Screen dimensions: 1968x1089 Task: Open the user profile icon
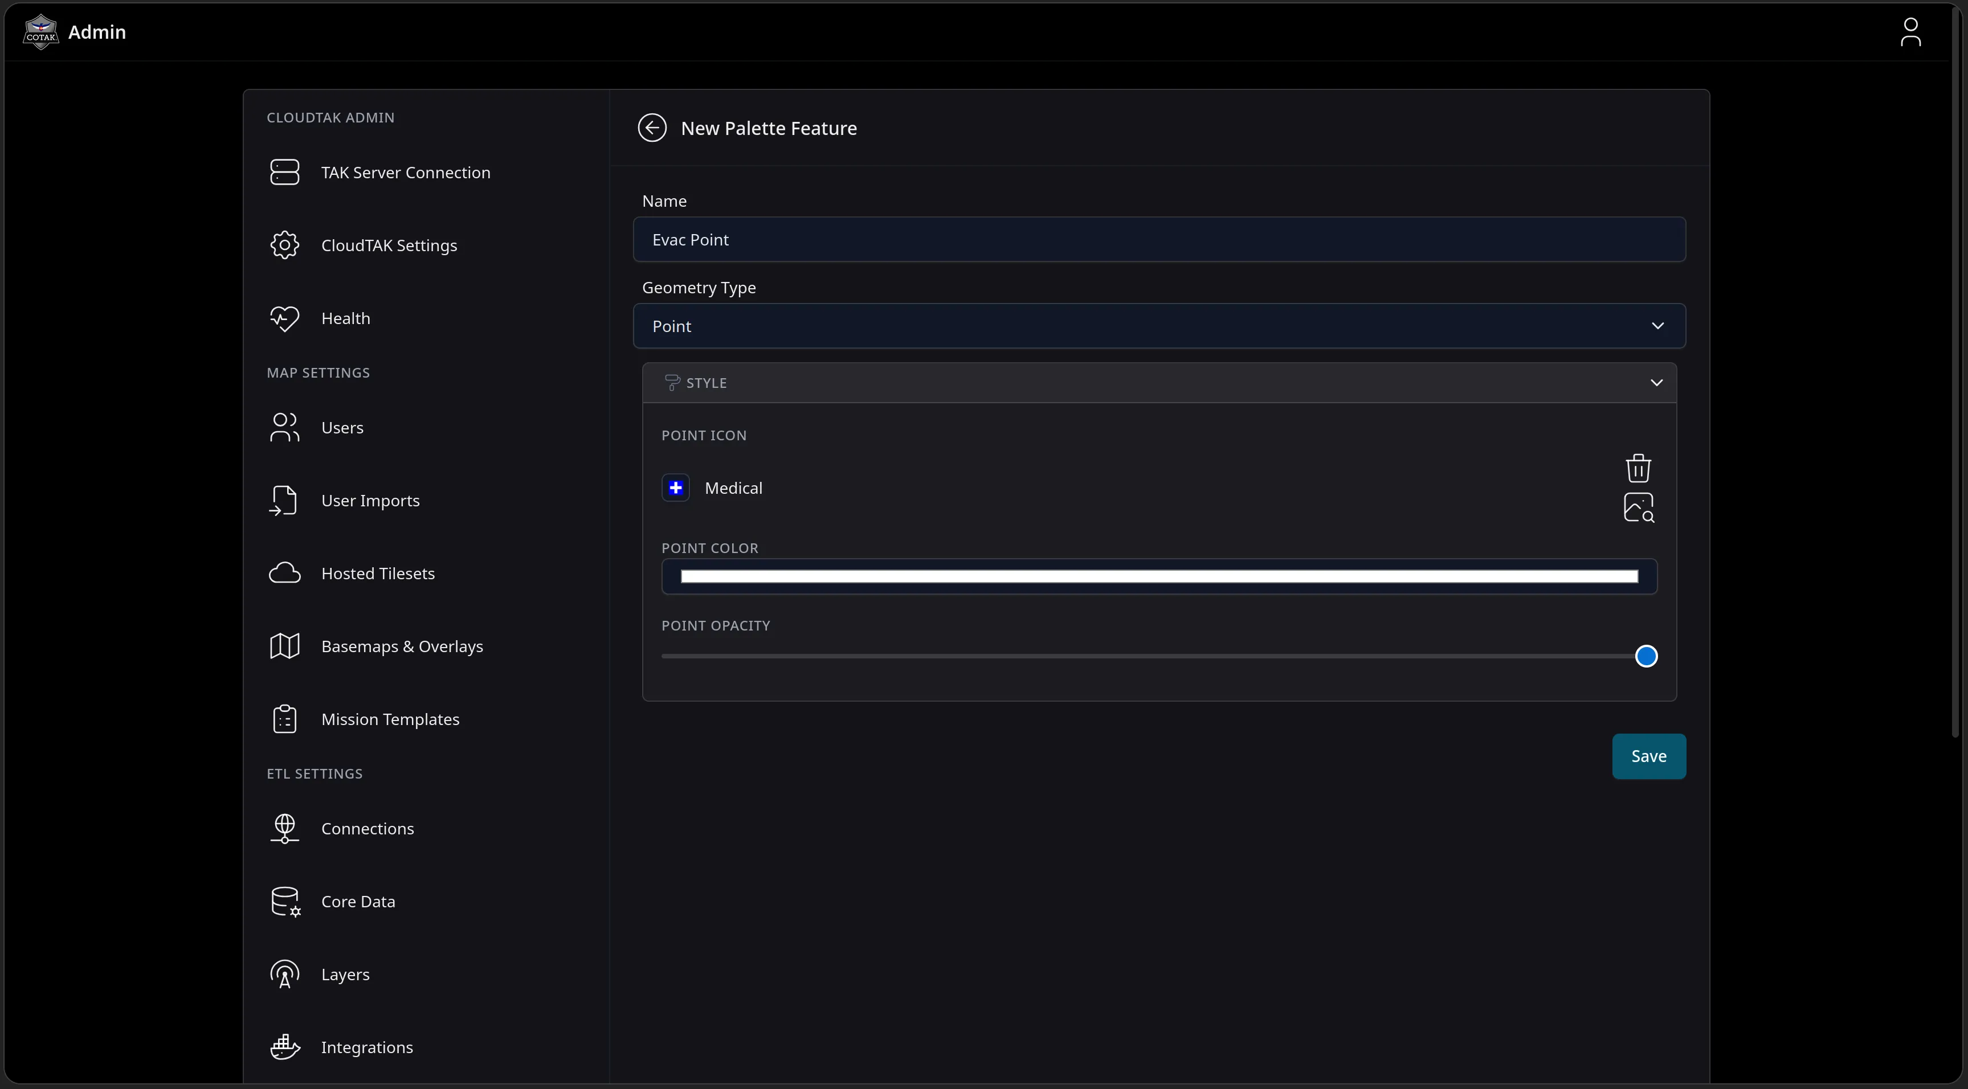(1910, 32)
